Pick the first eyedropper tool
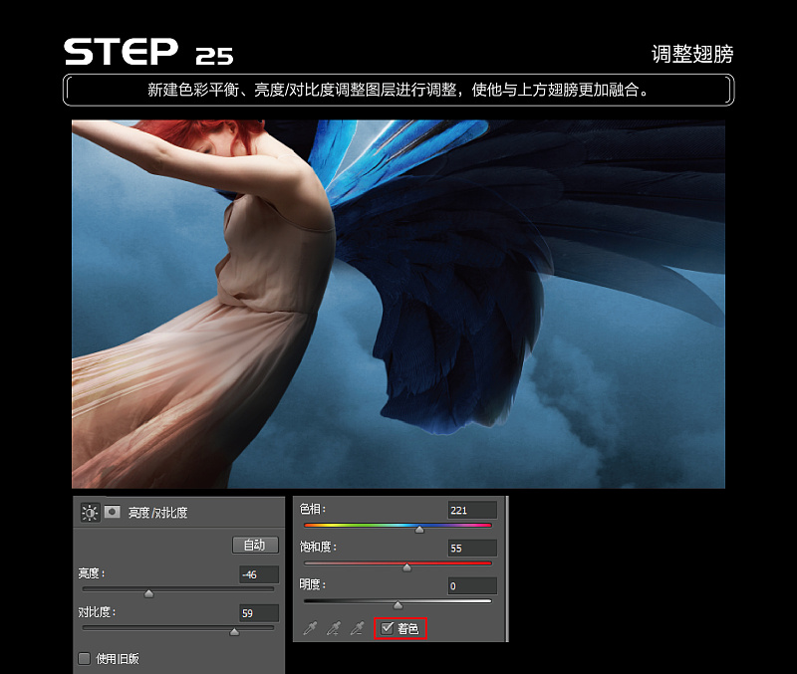Image resolution: width=797 pixels, height=674 pixels. tap(310, 628)
